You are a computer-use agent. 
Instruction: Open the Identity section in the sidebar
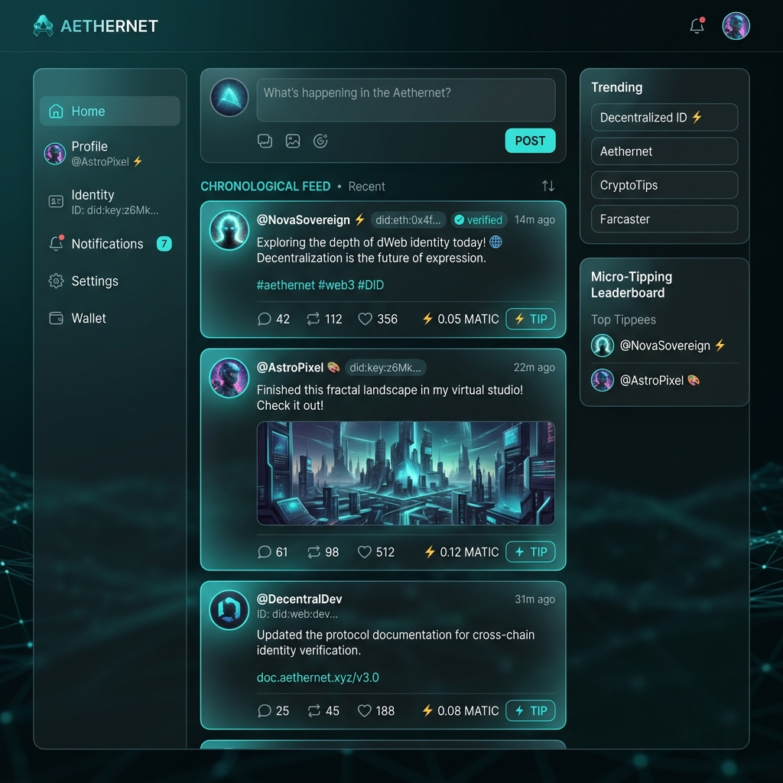(93, 201)
